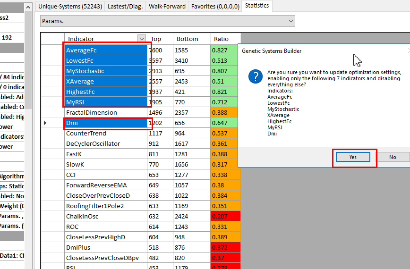Open the Lastest/Diag. tab
Image resolution: width=410 pixels, height=269 pixels.
click(x=125, y=6)
